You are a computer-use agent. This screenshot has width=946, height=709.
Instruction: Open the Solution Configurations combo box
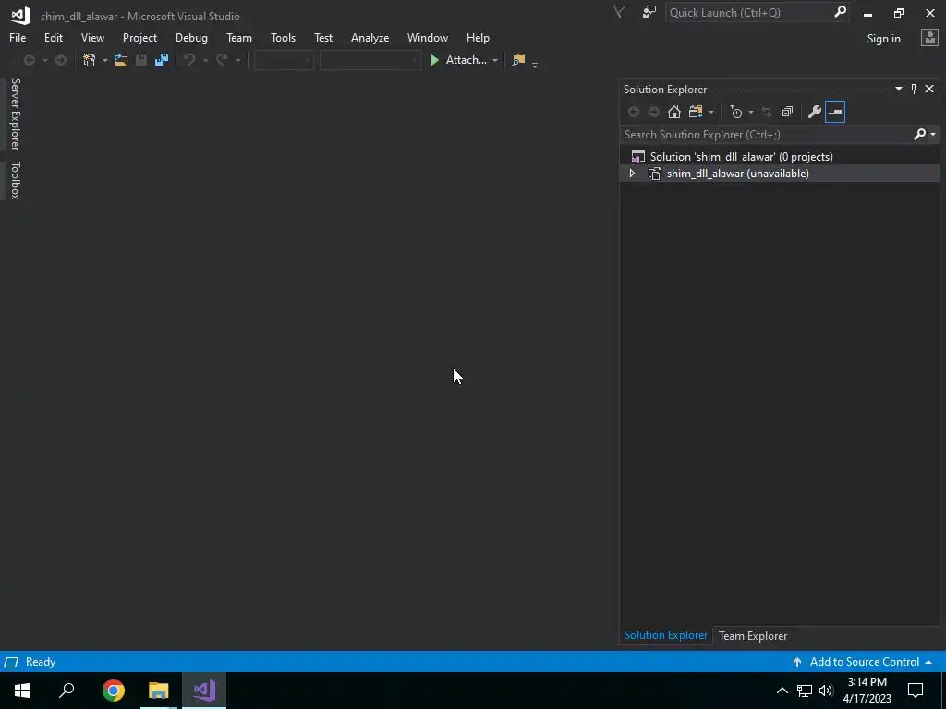click(x=284, y=60)
